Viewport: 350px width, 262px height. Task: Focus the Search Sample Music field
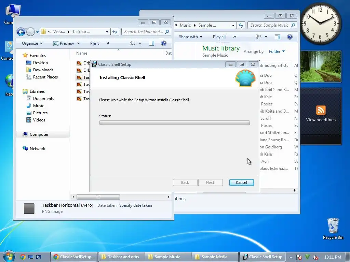272,25
